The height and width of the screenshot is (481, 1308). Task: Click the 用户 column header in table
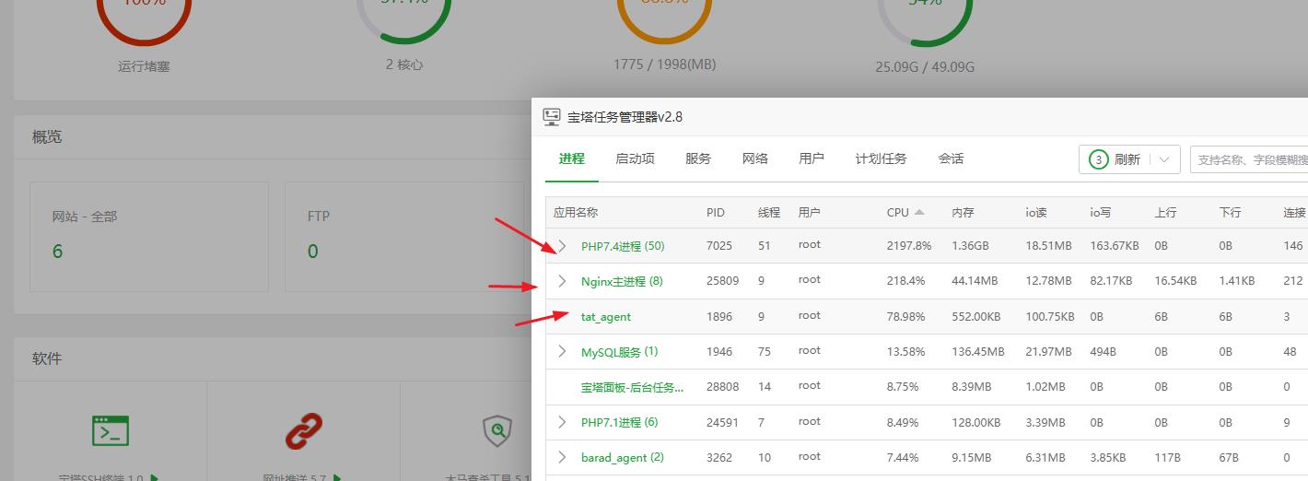(810, 212)
